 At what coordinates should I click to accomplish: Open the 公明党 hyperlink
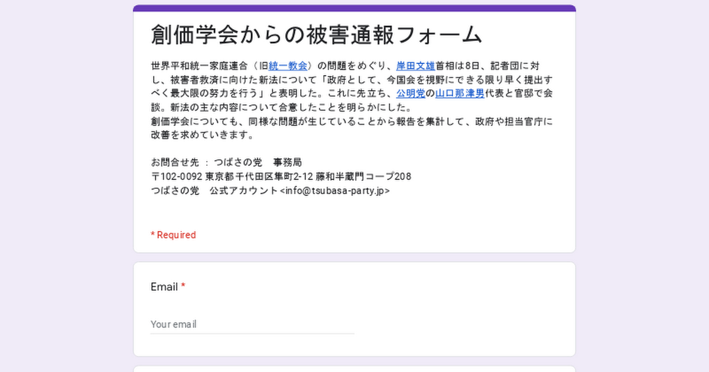[x=411, y=93]
